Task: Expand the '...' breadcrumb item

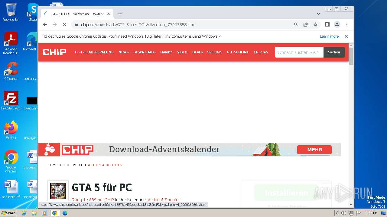Action: [x=64, y=165]
